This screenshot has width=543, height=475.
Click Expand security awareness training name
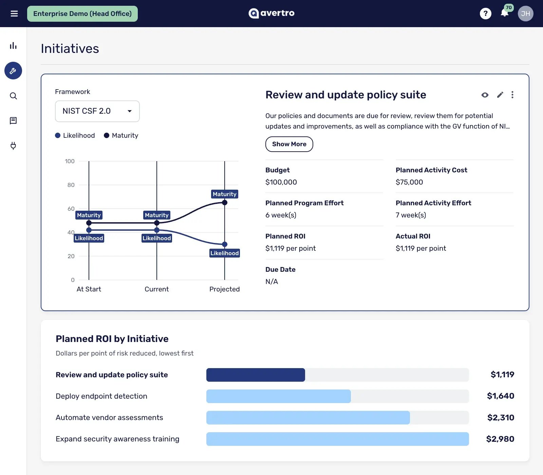click(x=117, y=439)
